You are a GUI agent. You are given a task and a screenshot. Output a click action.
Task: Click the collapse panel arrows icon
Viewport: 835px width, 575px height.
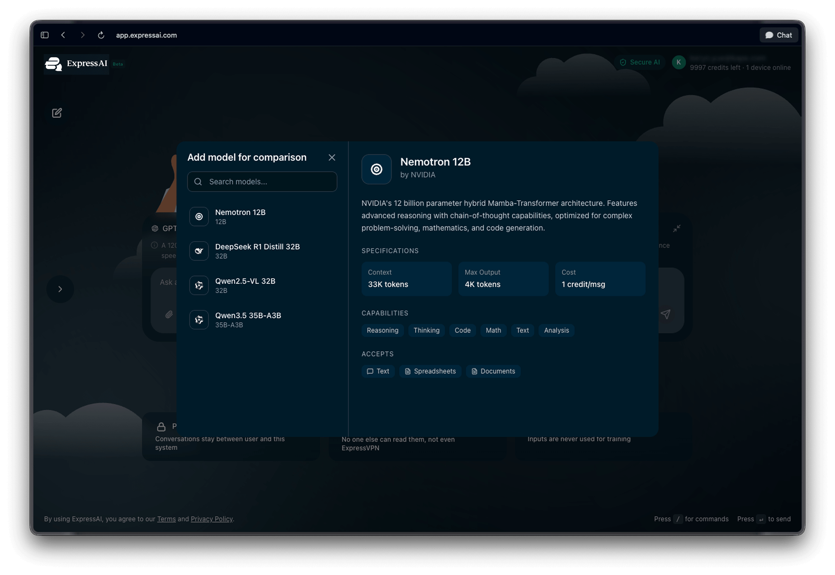[677, 229]
